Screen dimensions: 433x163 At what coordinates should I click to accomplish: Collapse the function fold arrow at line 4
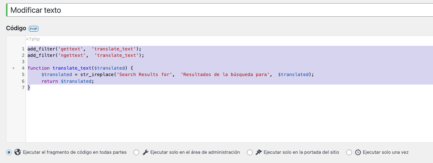[14, 68]
